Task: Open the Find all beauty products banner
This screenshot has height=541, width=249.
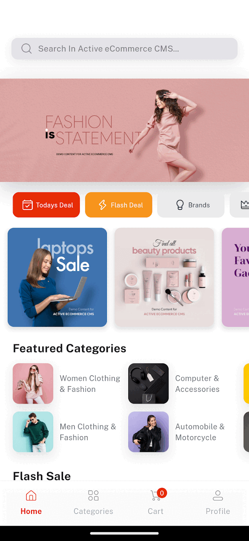Action: coord(164,277)
